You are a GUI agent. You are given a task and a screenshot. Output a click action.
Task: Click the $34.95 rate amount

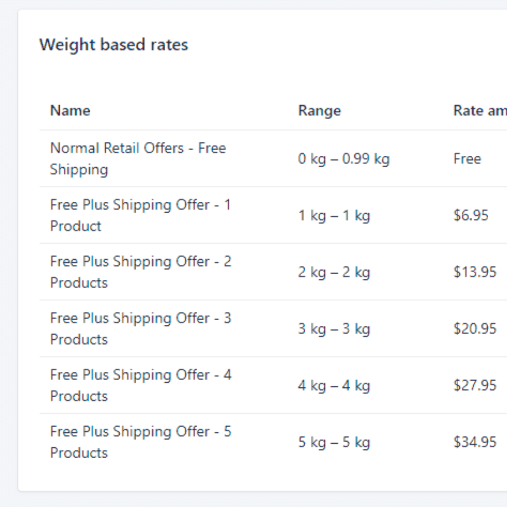(x=475, y=442)
